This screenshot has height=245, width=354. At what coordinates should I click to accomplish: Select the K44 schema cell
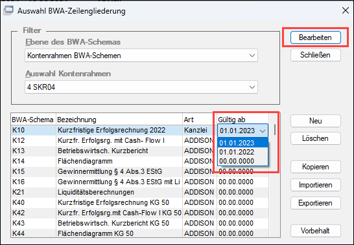click(34, 233)
